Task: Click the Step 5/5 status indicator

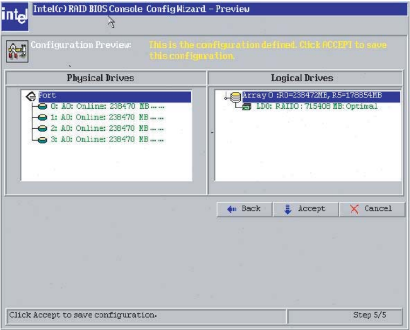Action: click(370, 315)
